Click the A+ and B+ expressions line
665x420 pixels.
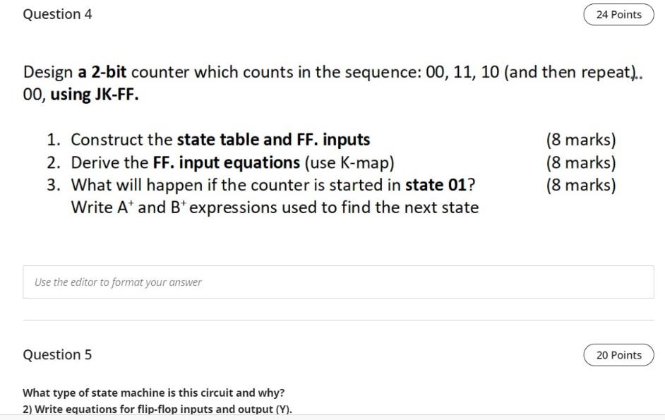pyautogui.click(x=274, y=206)
